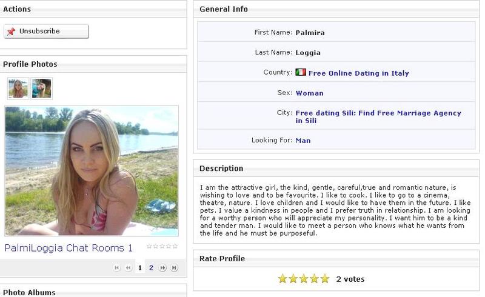Open the first profile photo thumbnail

(x=18, y=88)
